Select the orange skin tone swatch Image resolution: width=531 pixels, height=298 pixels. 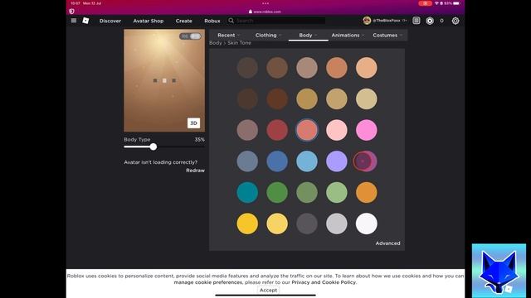pos(367,193)
